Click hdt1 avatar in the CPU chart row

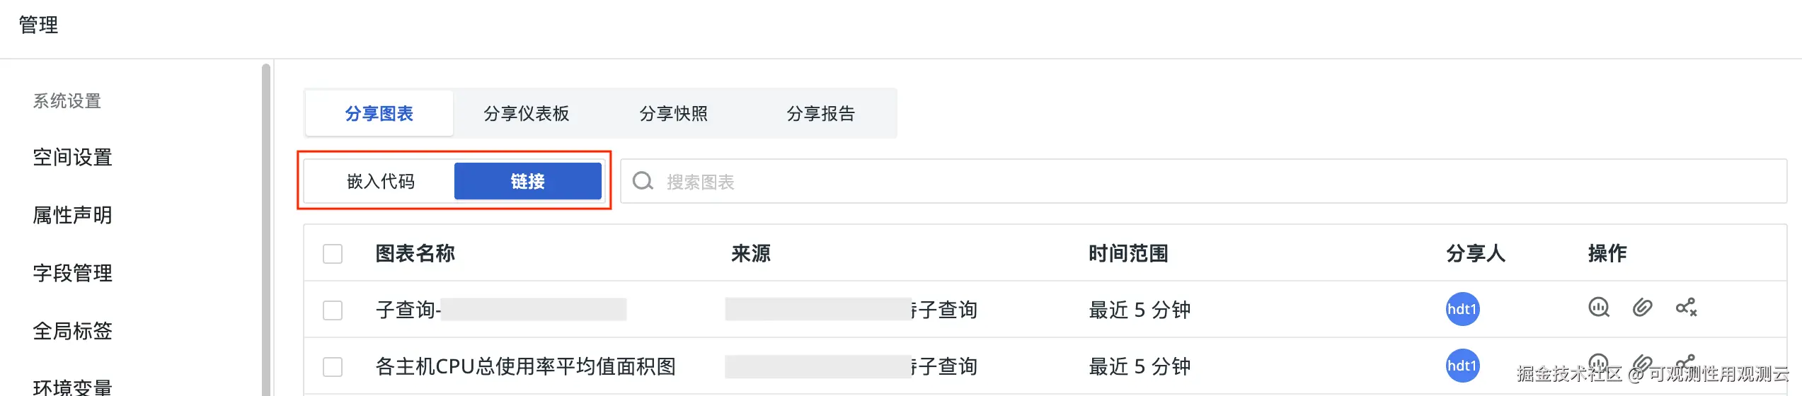tap(1462, 366)
